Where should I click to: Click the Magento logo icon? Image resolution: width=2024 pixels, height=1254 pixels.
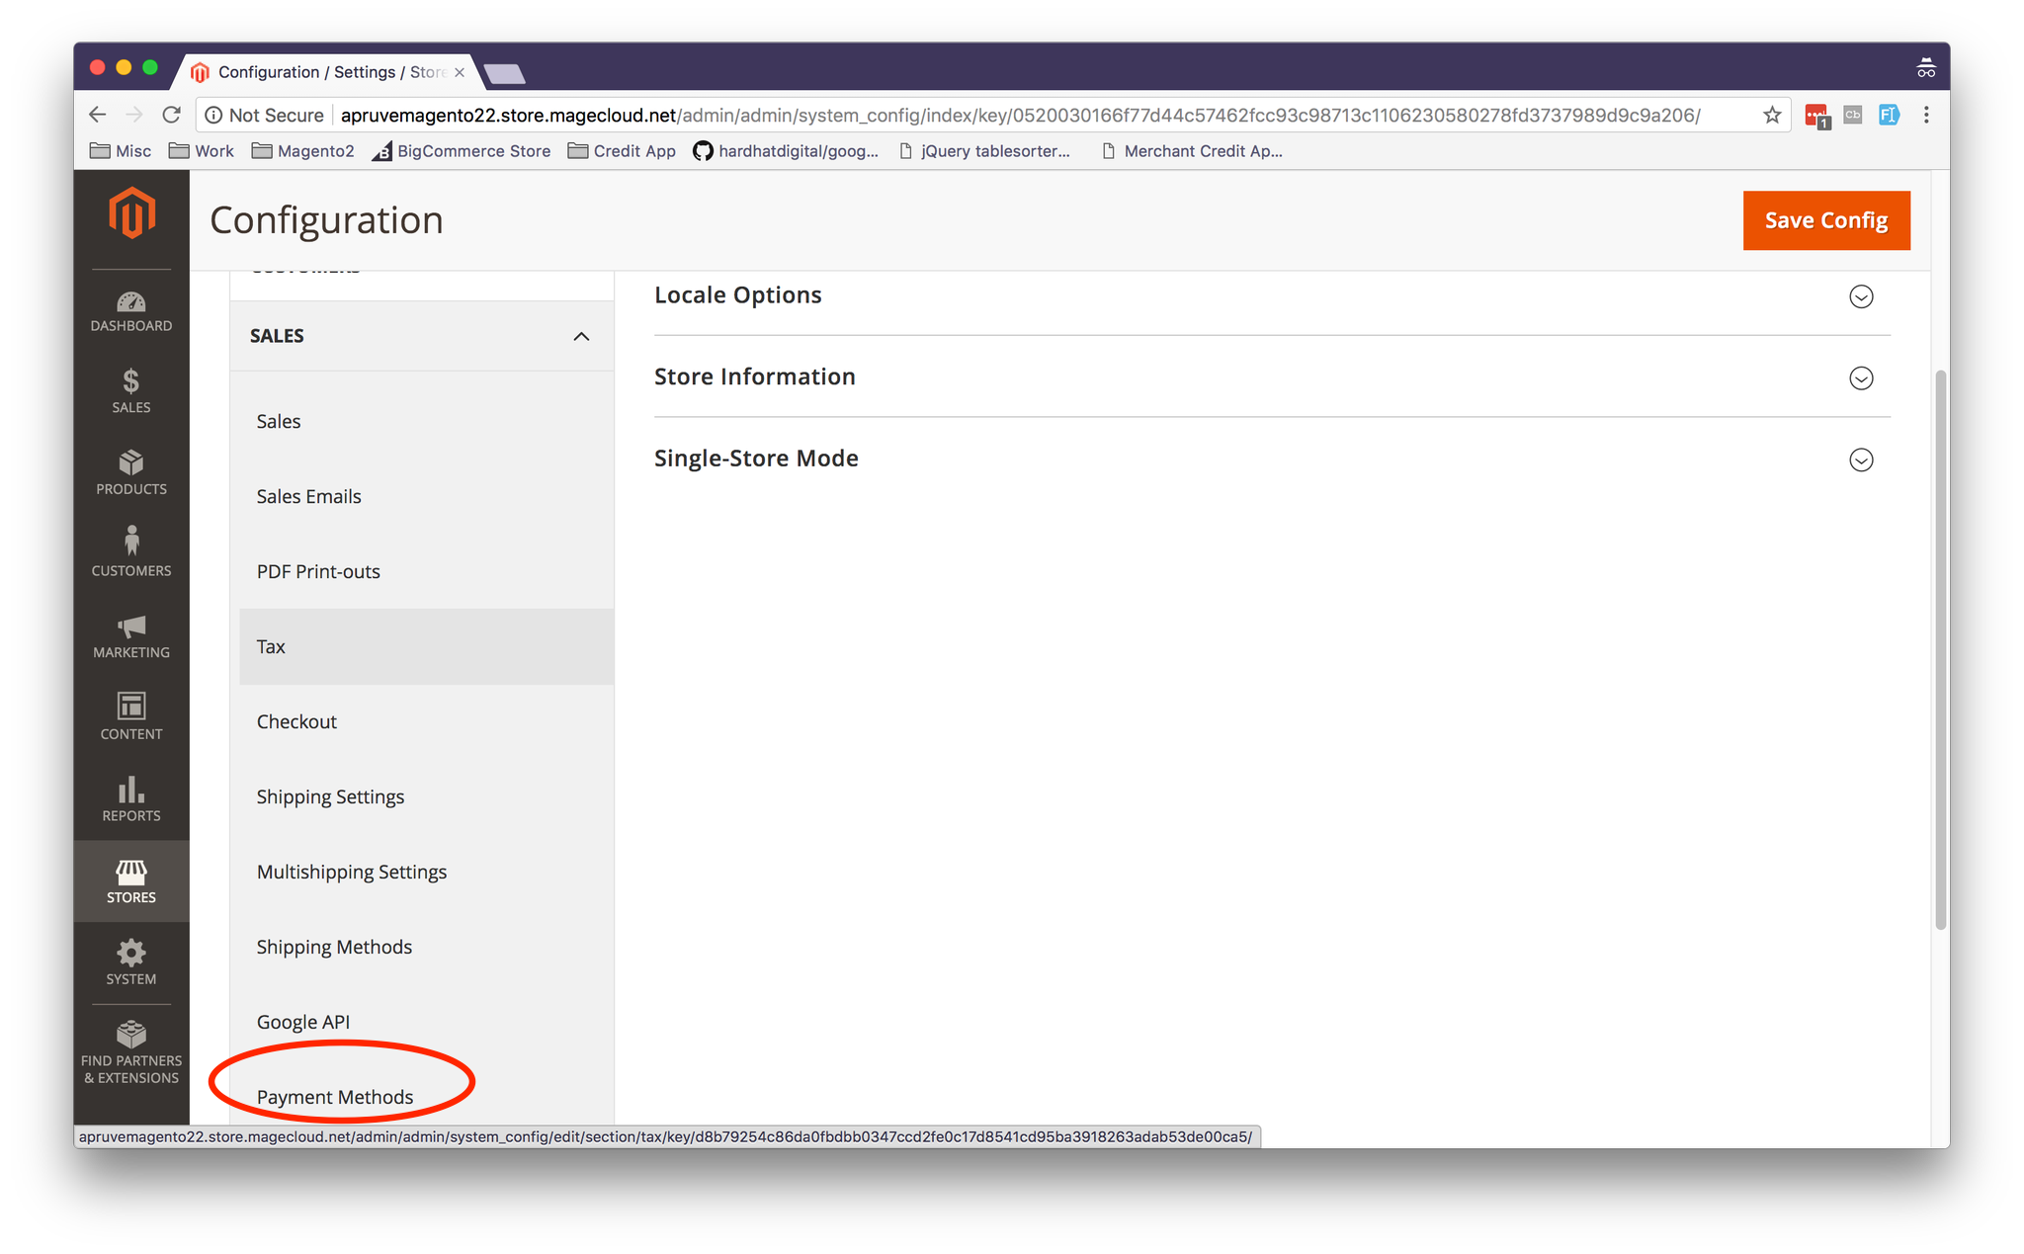pos(131,212)
